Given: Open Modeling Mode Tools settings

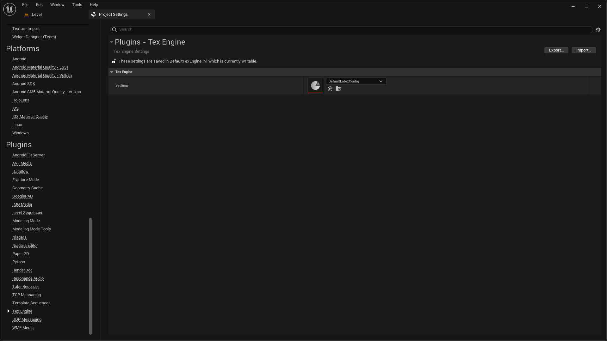Looking at the screenshot, I should [32, 229].
